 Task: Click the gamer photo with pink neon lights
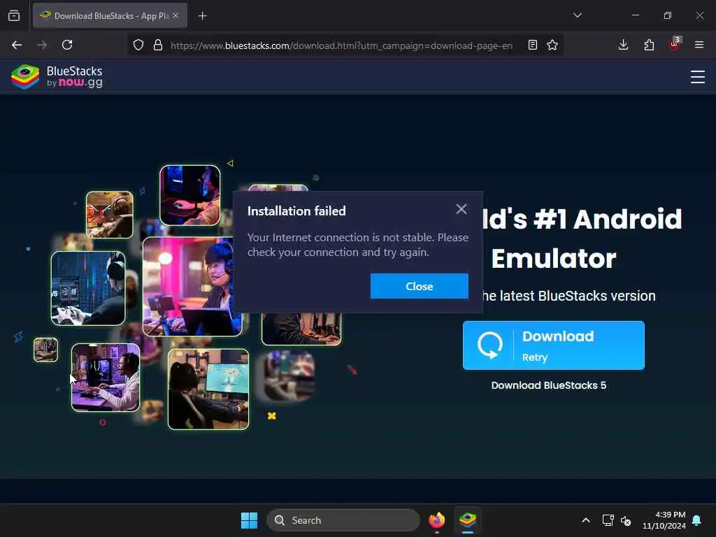point(189,286)
